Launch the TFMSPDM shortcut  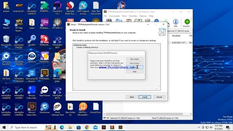[x=44, y=57]
